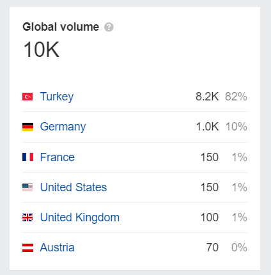Open the Germany country link
The width and height of the screenshot is (271, 275).
[x=63, y=127]
